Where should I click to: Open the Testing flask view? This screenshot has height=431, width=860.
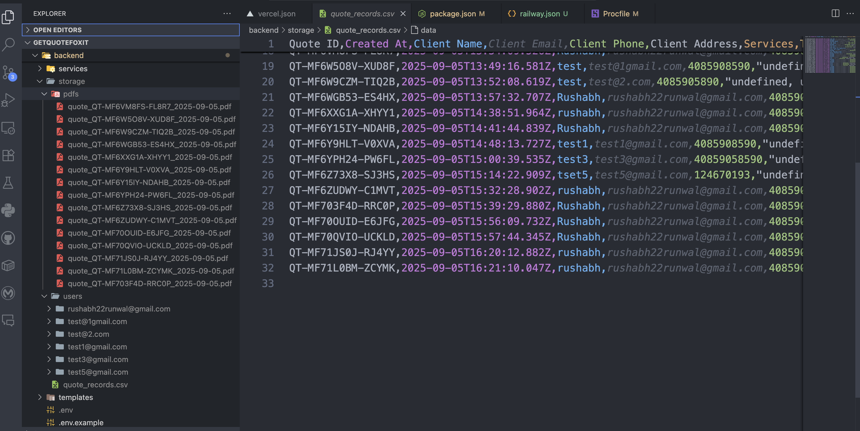coord(8,183)
